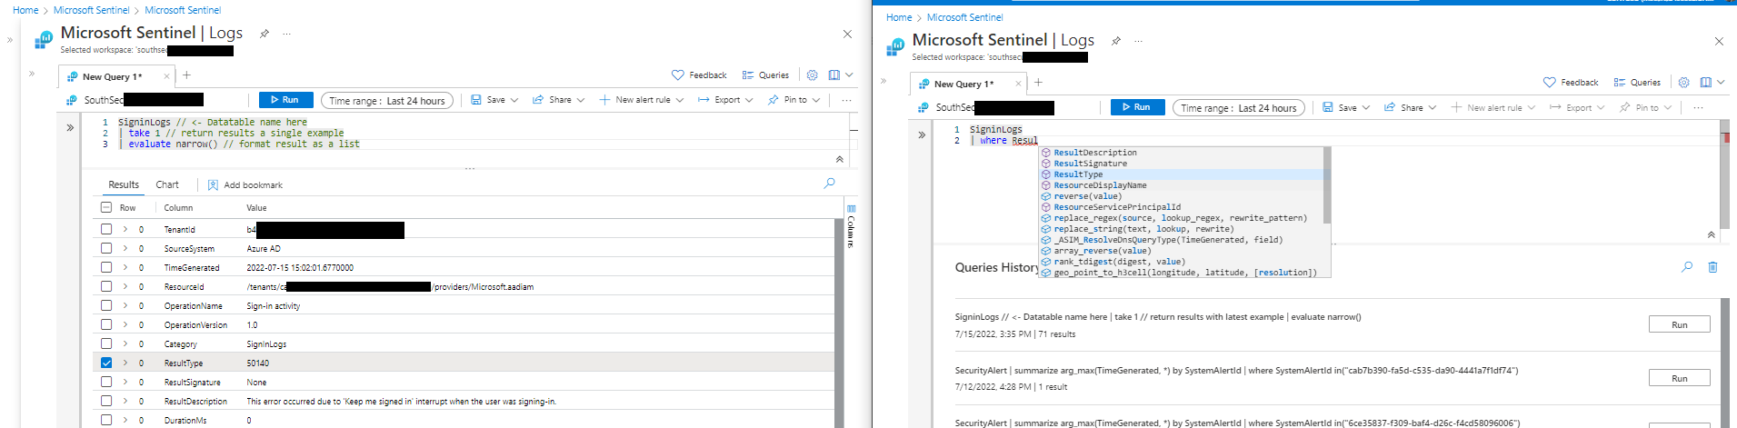Expand the ResultType result row
Screen dimensions: 1737x428
tap(125, 363)
